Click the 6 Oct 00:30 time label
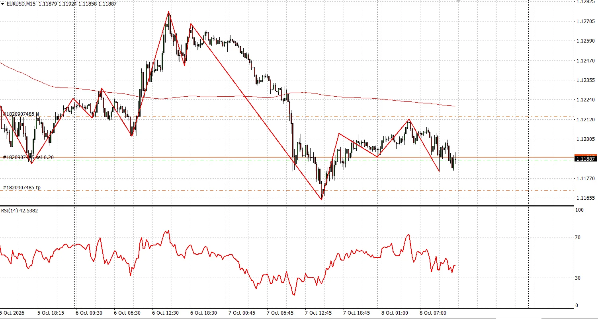Viewport: 598px width, 319px height. 89,313
